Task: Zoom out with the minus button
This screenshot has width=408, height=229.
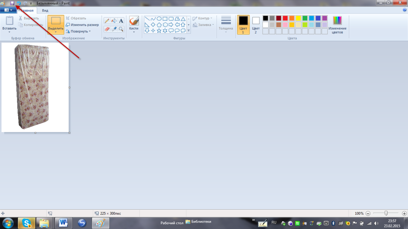Action: 368,213
